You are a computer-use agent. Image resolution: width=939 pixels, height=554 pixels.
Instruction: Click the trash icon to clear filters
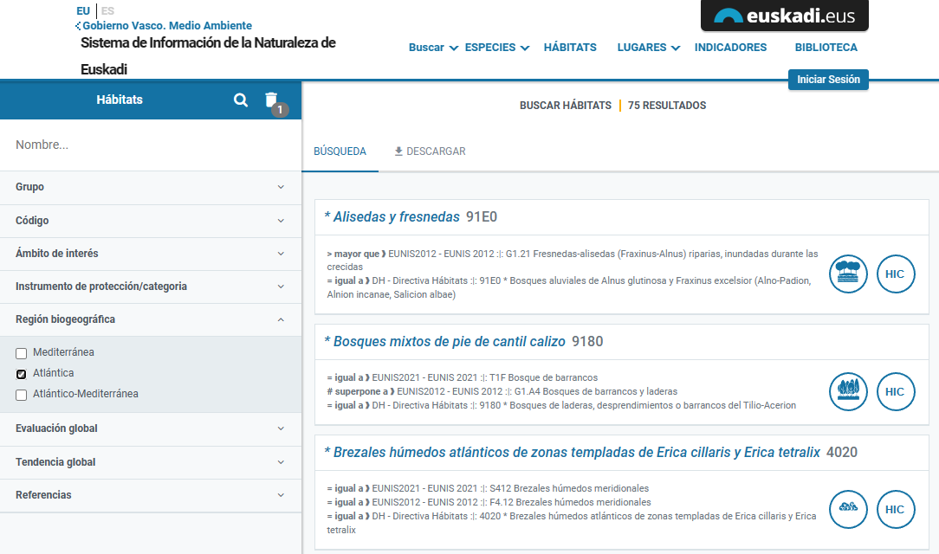(271, 100)
